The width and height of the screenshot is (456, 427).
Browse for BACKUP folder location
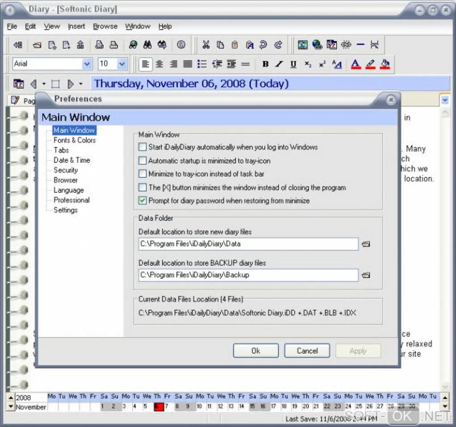[x=366, y=275]
